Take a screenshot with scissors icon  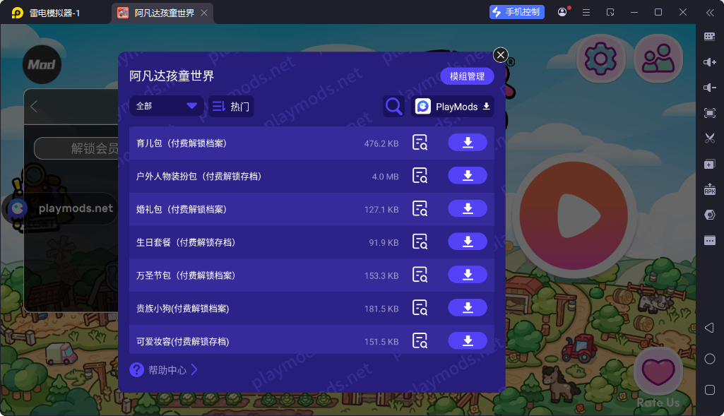(x=710, y=138)
